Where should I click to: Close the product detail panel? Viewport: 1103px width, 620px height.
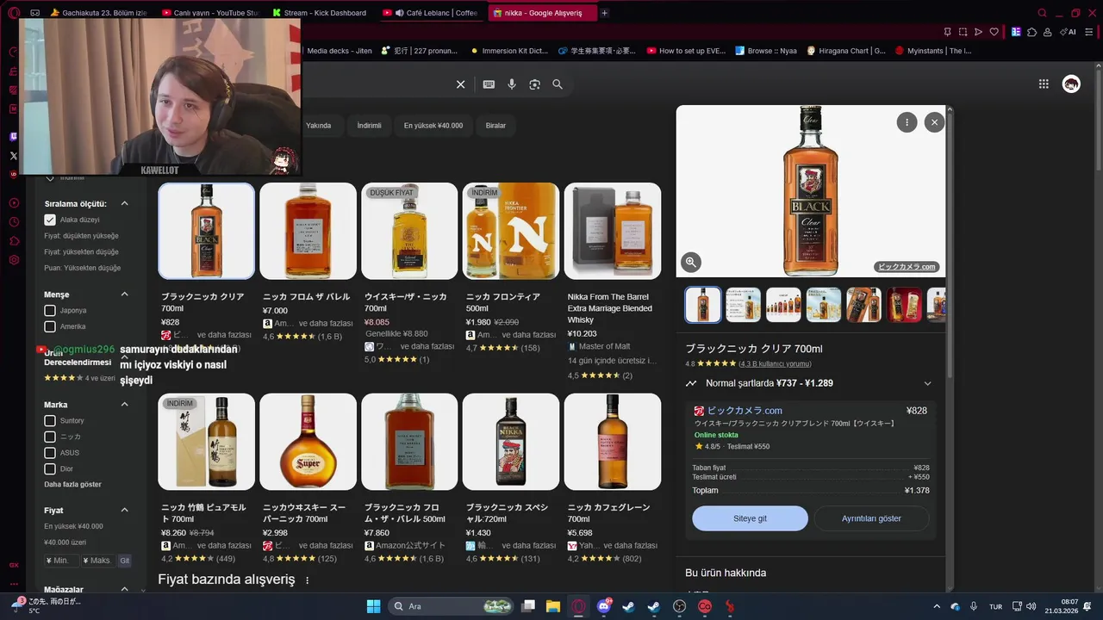click(934, 122)
